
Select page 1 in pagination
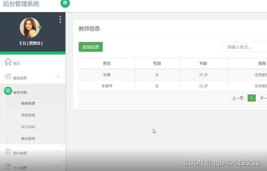click(251, 98)
